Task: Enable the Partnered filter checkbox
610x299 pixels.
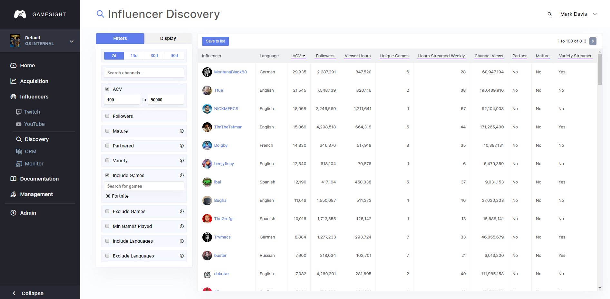Action: (x=107, y=145)
